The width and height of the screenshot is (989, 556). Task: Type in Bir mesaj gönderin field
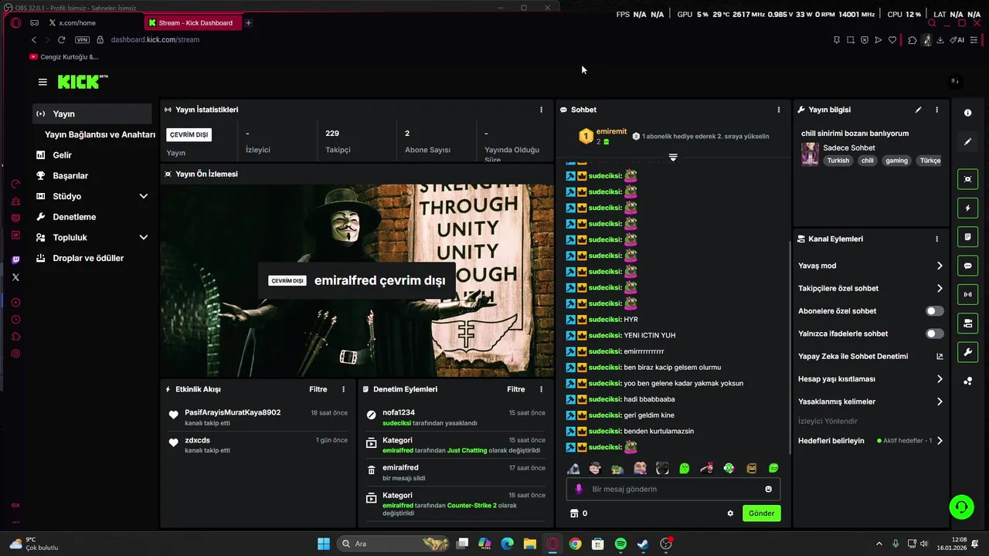pyautogui.click(x=673, y=489)
